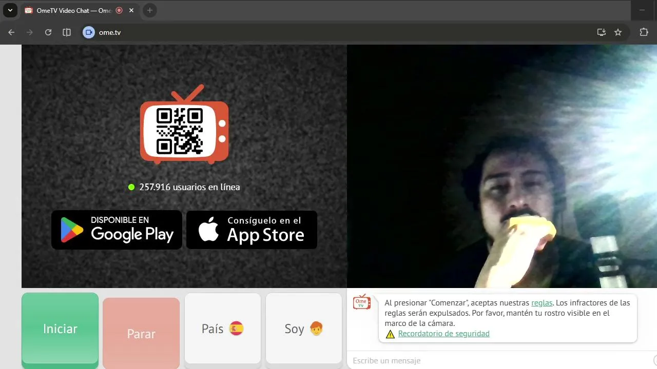Toggle the split view icon
Viewport: 657px width, 369px height.
67,32
